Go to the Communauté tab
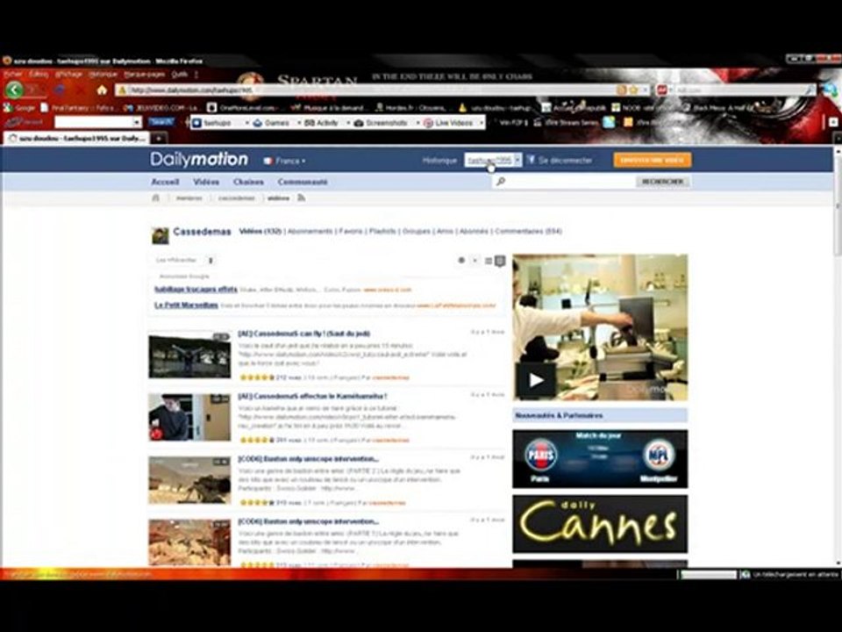 click(x=303, y=183)
